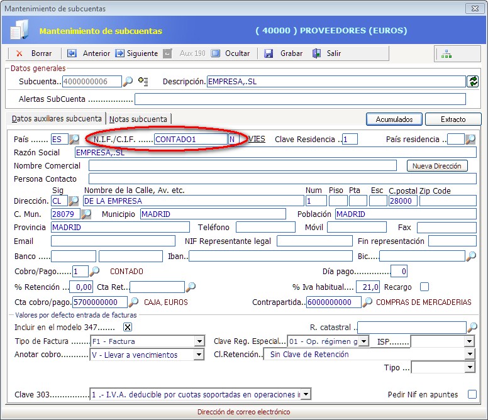The image size is (488, 420).
Task: Open Anotar cobro dropdown list
Action: pos(199,355)
